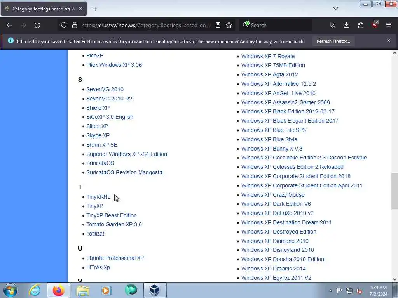Bookmark this page with the star

tap(229, 25)
